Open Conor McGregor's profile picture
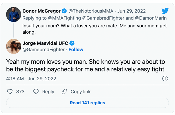 (x=13, y=14)
